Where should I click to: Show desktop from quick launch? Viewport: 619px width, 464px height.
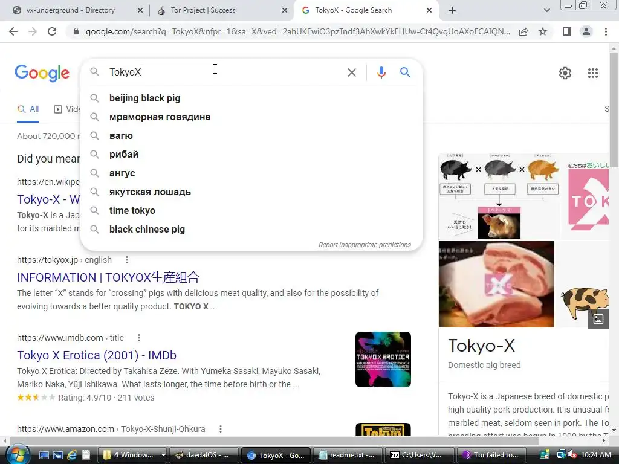[x=44, y=455]
